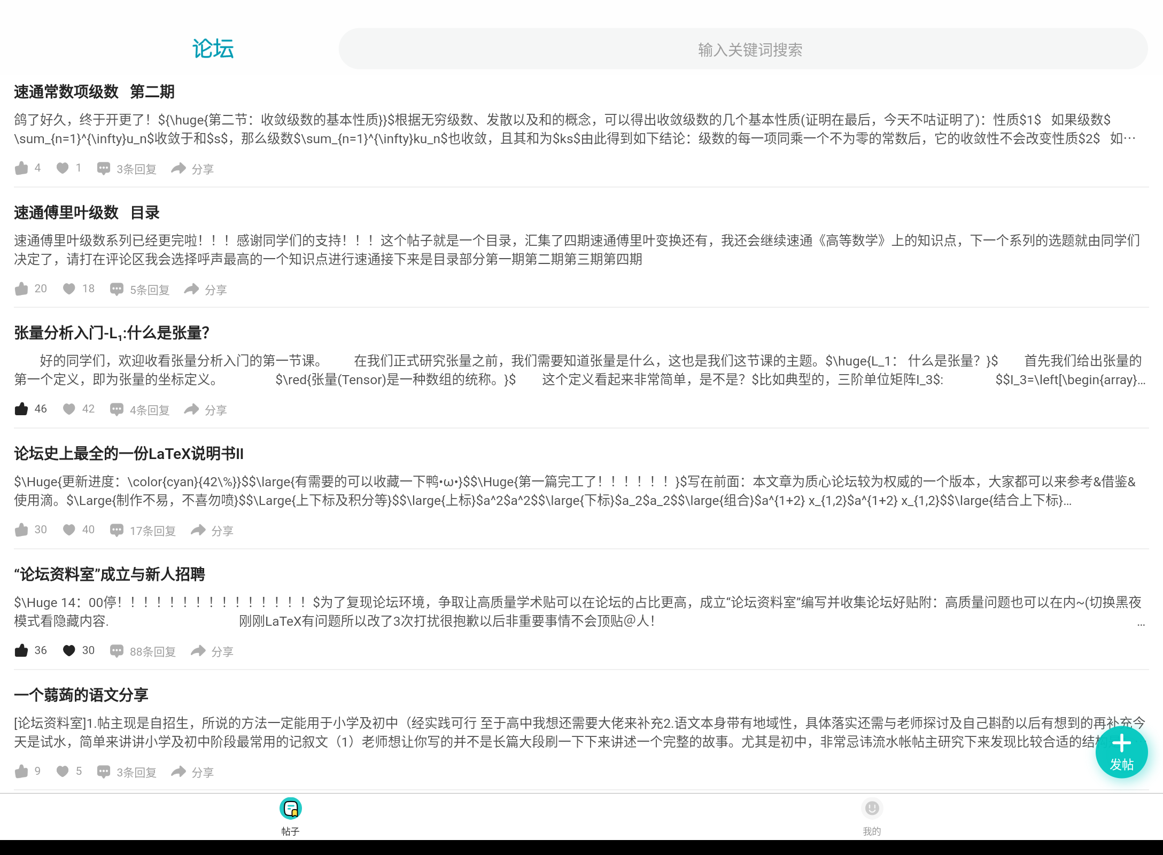Toggle thumbs-up on 论坛资料室 recruitment post
This screenshot has width=1163, height=855.
(x=21, y=651)
